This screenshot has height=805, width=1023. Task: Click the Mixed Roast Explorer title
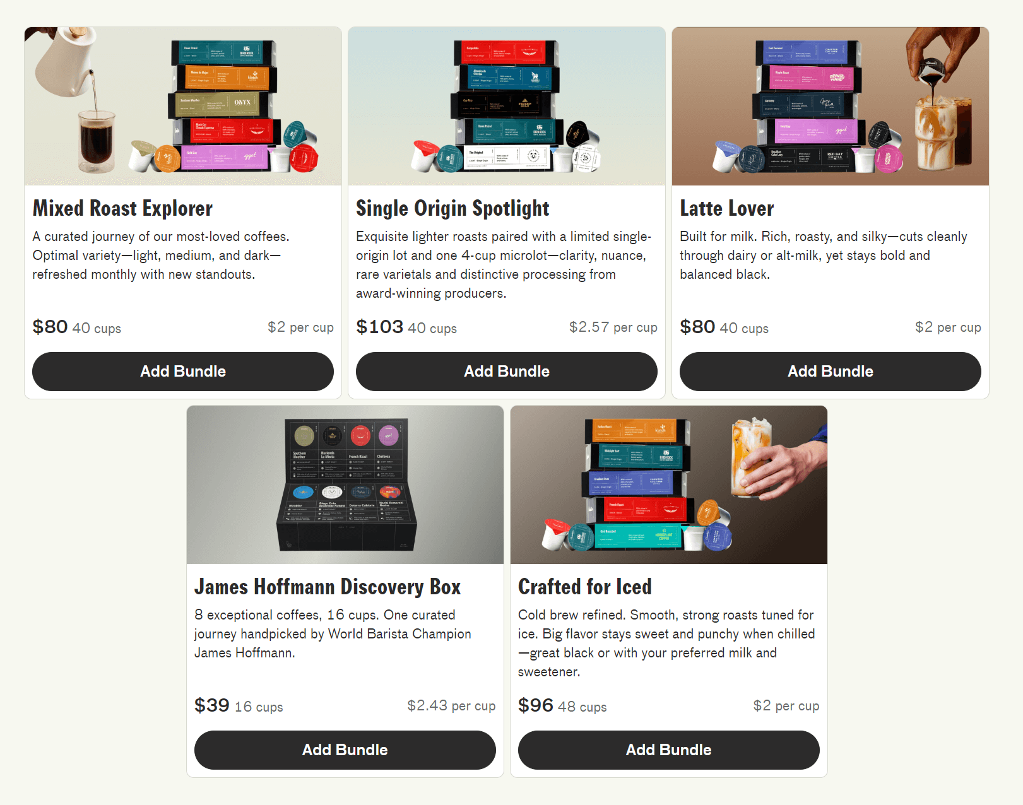tap(122, 208)
